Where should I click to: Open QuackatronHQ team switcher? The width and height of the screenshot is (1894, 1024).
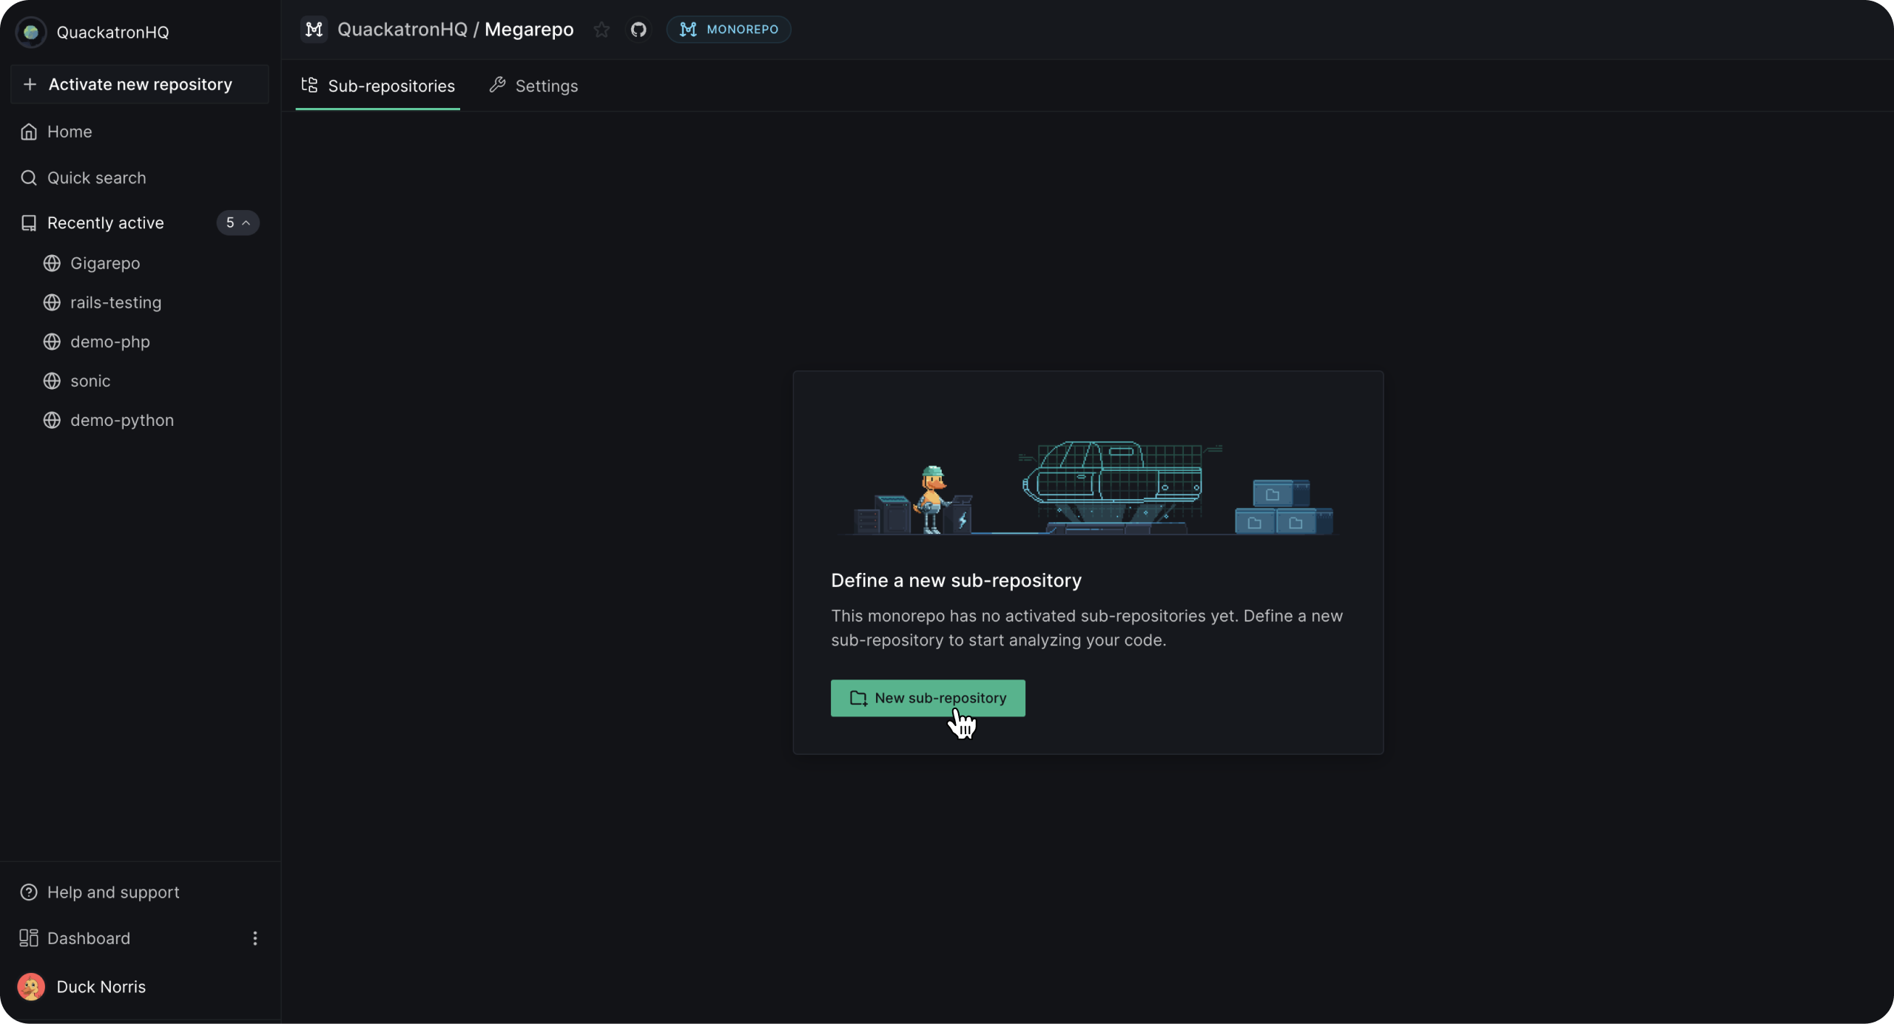[x=112, y=33]
